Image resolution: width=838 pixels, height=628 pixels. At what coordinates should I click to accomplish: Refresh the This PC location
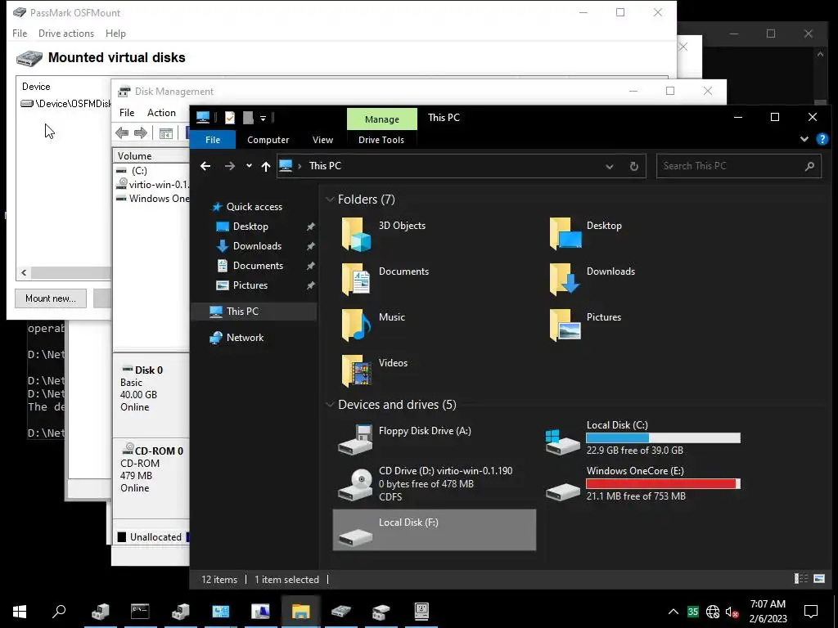634,166
